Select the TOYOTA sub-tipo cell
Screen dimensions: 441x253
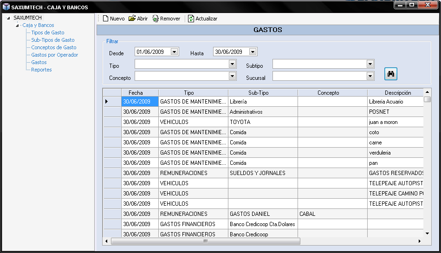[x=263, y=122]
